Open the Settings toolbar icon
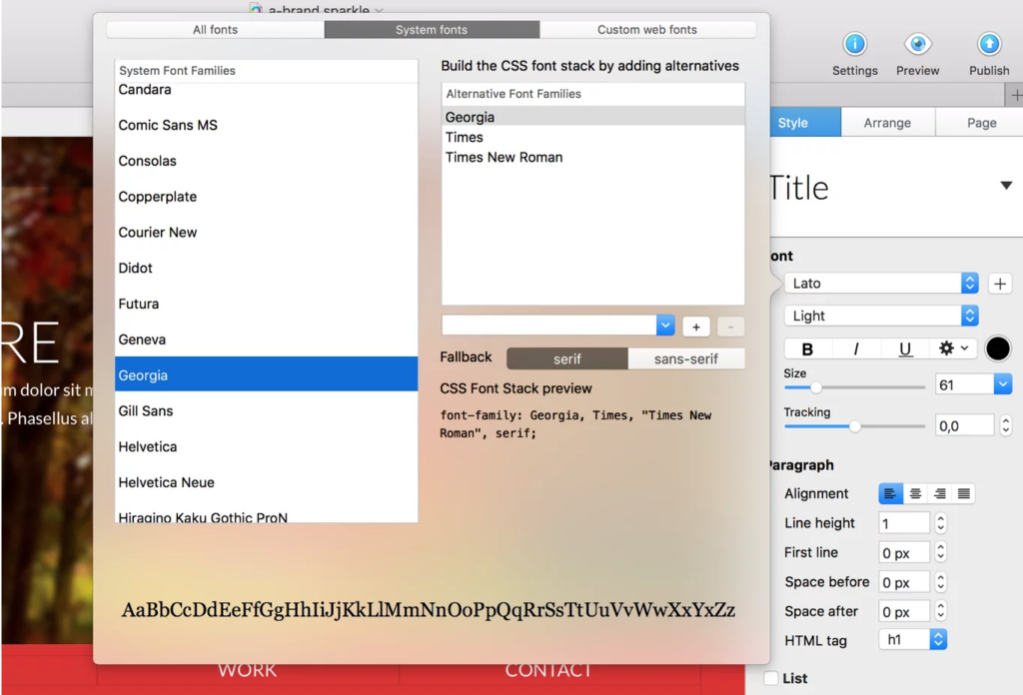Viewport: 1023px width, 695px height. 854,45
